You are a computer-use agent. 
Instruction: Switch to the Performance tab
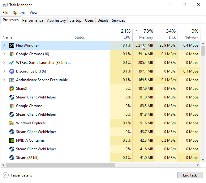click(33, 20)
